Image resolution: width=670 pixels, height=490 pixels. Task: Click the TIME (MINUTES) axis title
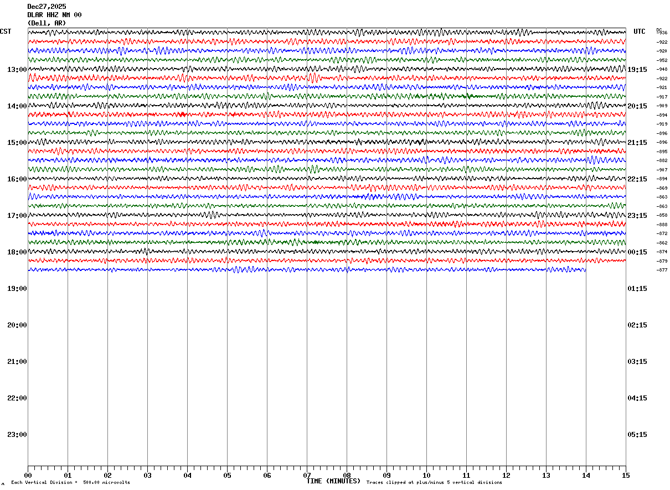click(333, 481)
